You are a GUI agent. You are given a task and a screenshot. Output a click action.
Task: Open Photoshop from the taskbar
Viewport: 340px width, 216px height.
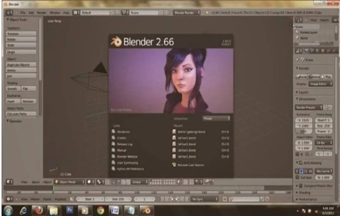[x=70, y=210]
